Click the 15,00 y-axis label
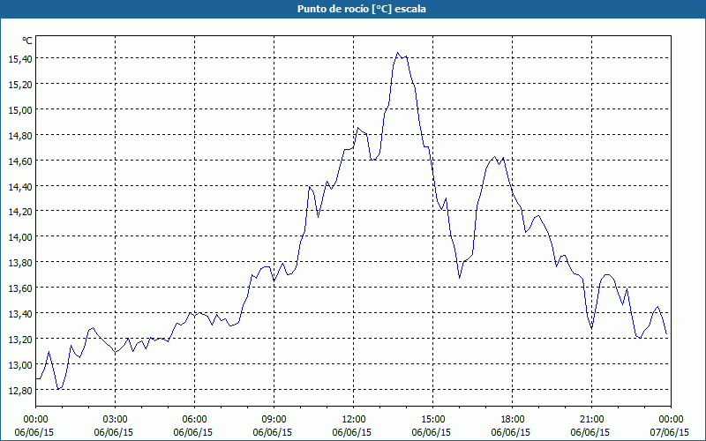This screenshot has height=441, width=706. tap(20, 109)
